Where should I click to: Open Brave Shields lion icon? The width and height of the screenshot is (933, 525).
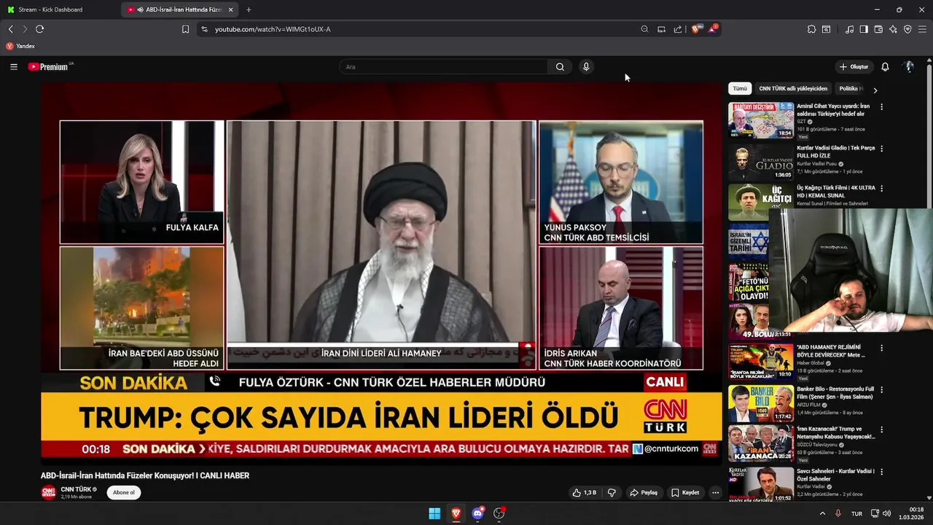696,29
